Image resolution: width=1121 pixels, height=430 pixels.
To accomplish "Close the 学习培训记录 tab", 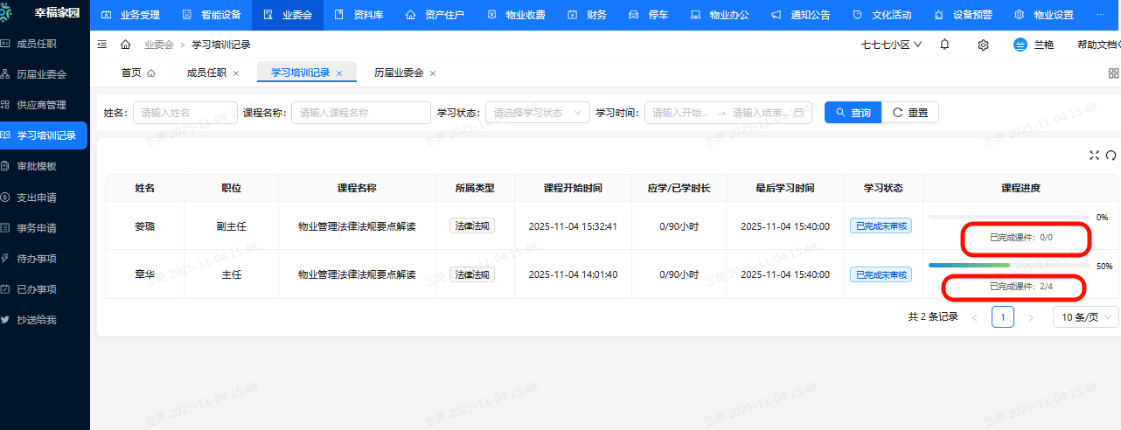I will 339,73.
